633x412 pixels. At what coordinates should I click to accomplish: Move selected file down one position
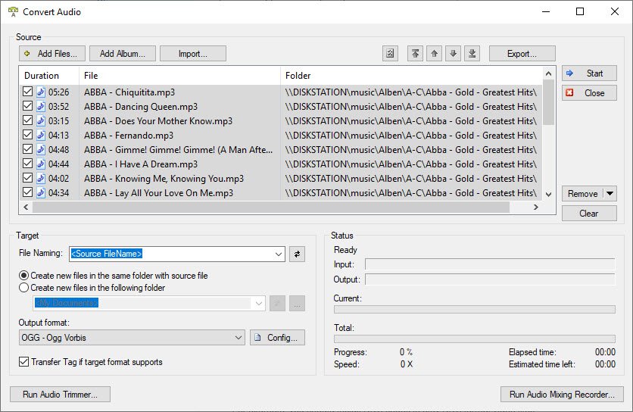453,54
